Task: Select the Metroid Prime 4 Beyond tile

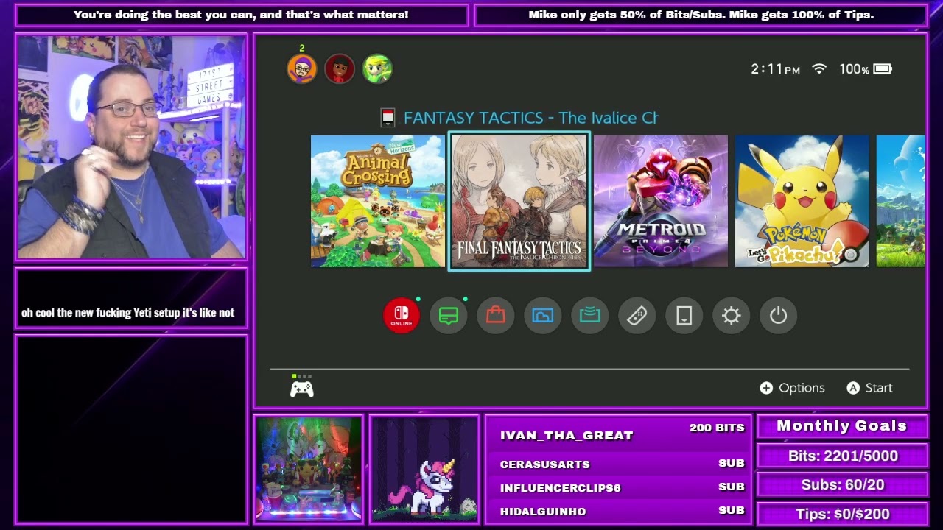Action: pyautogui.click(x=661, y=201)
